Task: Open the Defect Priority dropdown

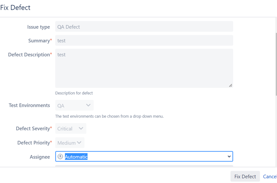Action: tap(69, 143)
